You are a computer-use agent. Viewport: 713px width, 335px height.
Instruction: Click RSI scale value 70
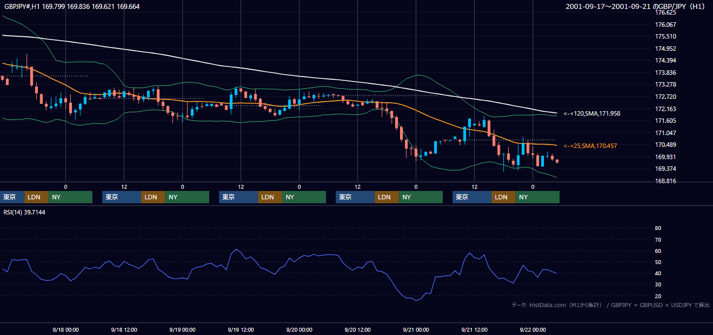pyautogui.click(x=658, y=240)
